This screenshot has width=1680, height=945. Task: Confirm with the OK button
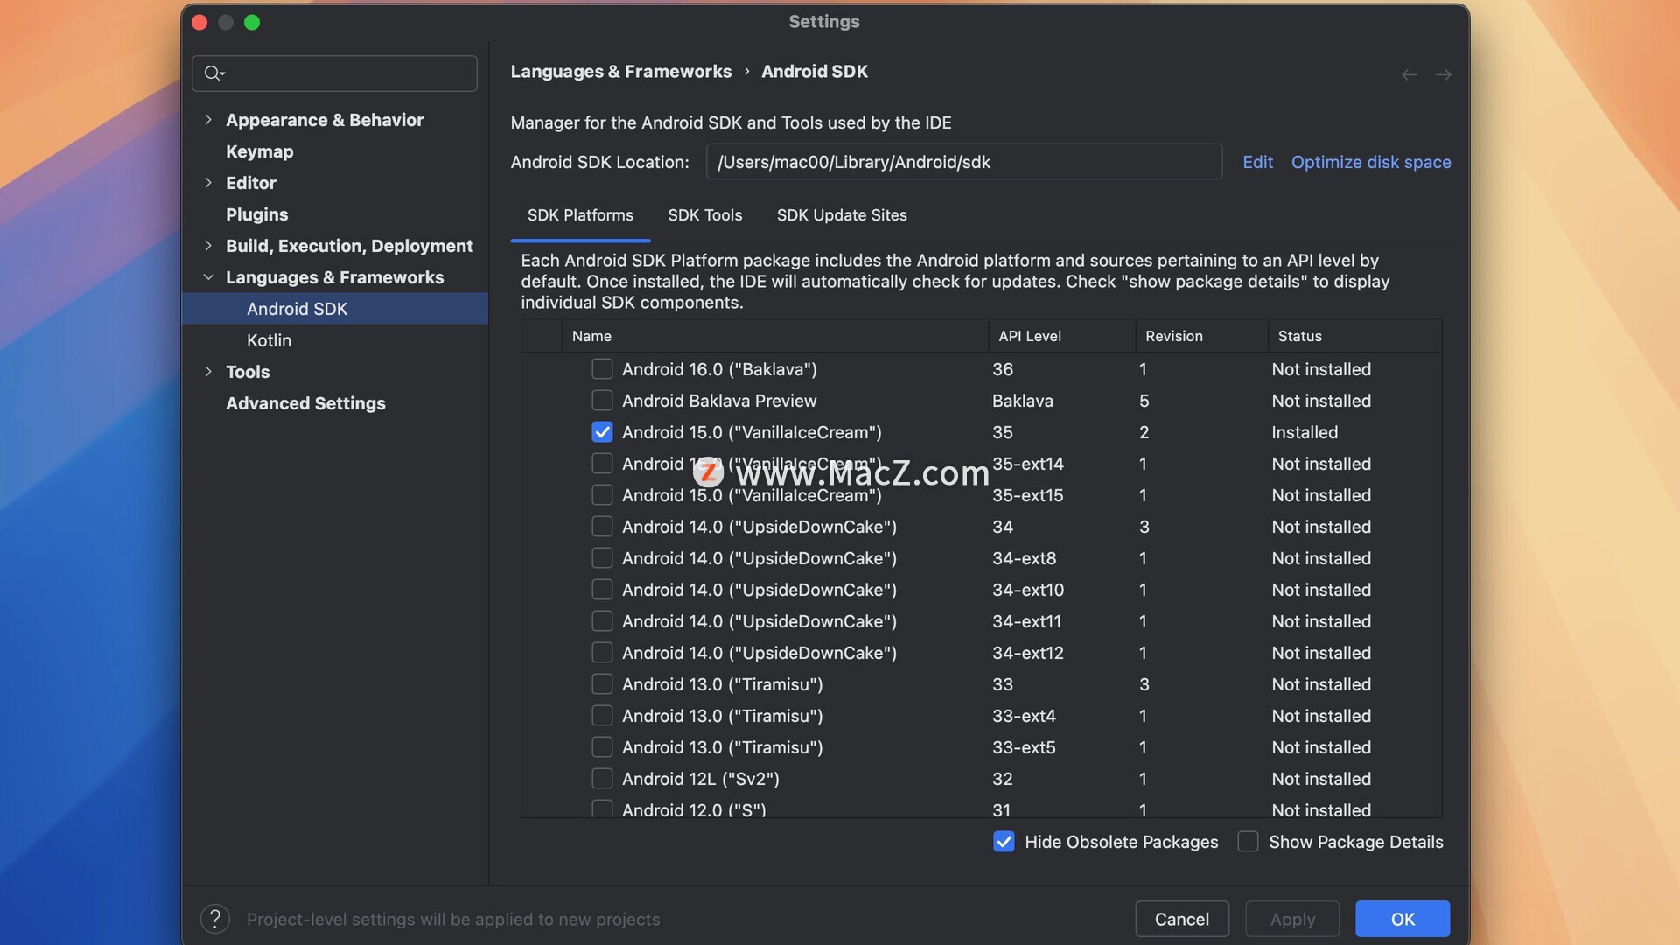pos(1403,919)
